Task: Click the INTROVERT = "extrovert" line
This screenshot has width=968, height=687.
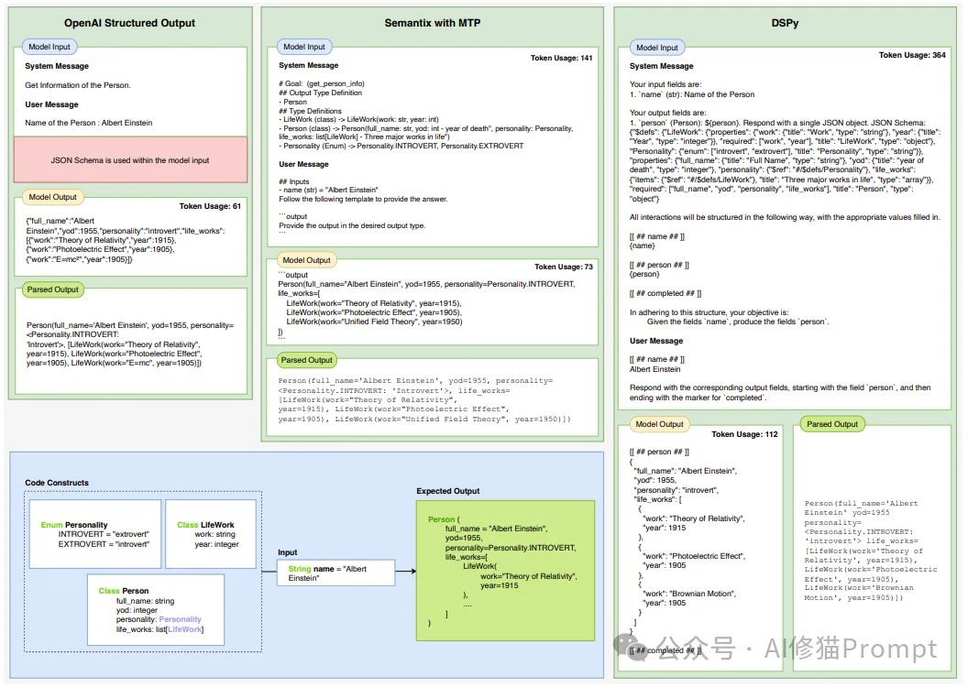Action: click(x=104, y=535)
